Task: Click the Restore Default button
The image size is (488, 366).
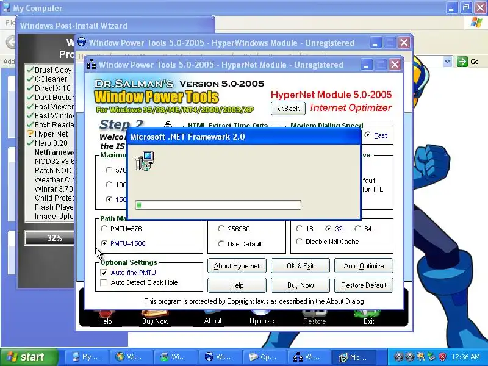Action: [x=364, y=285]
